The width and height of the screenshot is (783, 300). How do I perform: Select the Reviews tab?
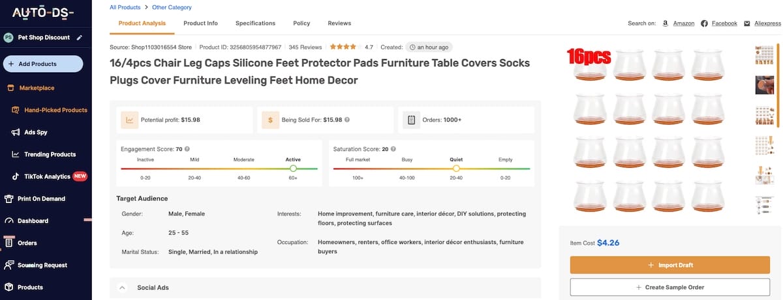click(339, 23)
